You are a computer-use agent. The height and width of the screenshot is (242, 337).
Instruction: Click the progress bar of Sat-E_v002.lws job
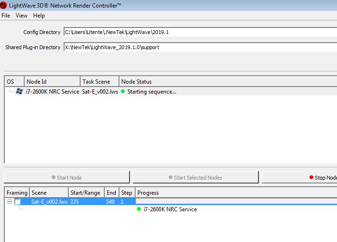237,201
